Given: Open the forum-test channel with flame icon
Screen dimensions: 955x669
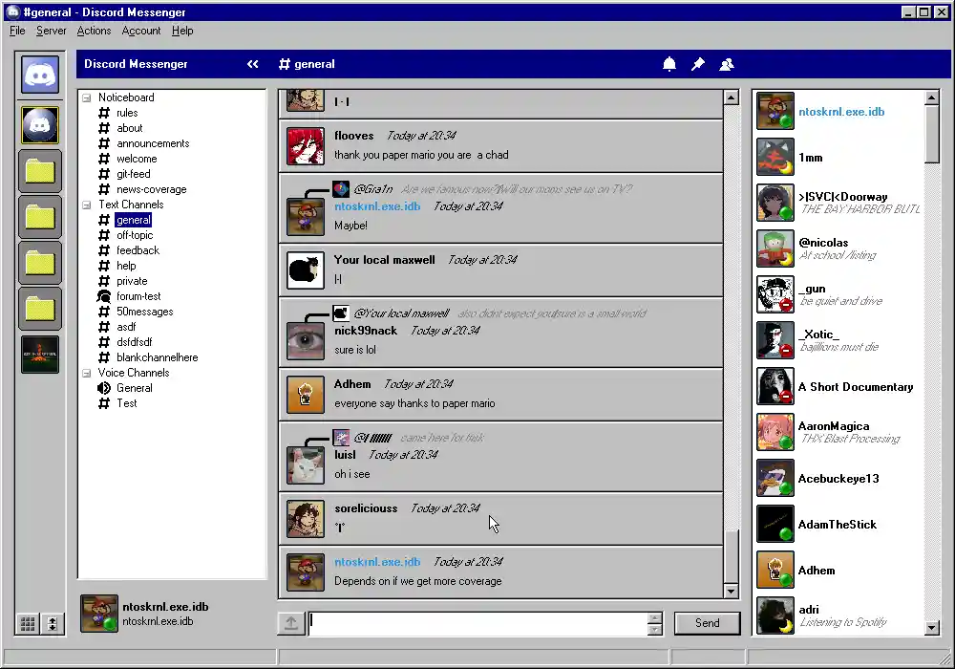Looking at the screenshot, I should [103, 296].
